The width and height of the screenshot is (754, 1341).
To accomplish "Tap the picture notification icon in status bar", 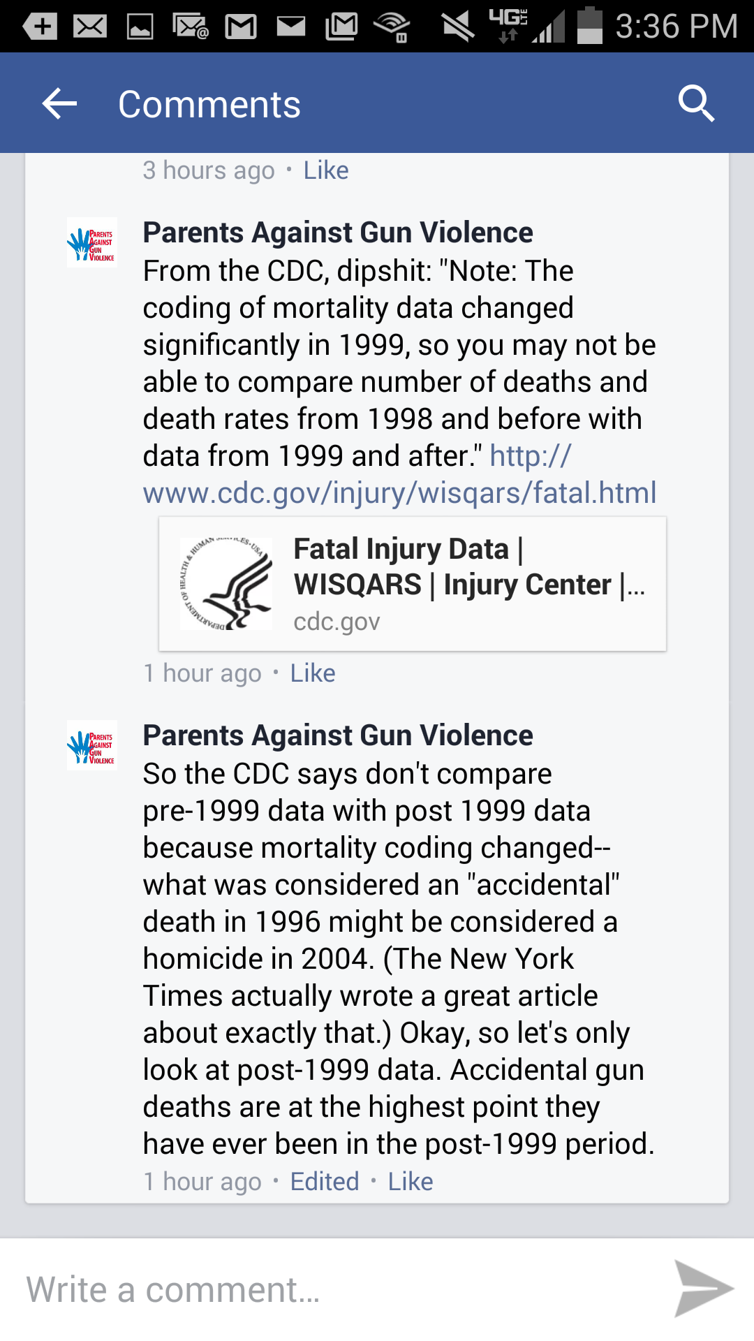I will click(x=140, y=27).
